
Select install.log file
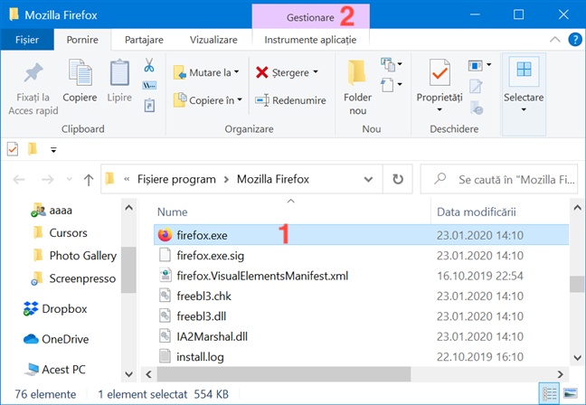tap(361, 356)
